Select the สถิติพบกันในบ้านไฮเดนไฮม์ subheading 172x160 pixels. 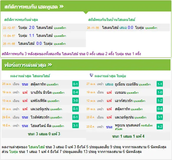click(112, 20)
